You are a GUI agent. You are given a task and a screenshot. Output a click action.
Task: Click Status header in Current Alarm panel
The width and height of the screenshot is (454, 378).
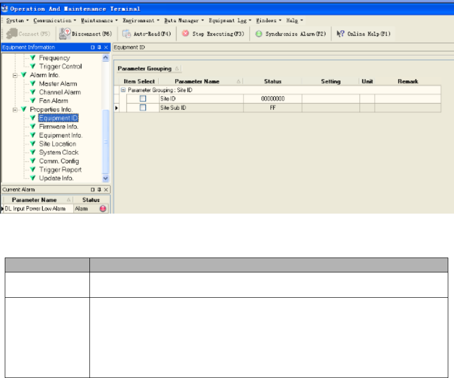coord(91,200)
